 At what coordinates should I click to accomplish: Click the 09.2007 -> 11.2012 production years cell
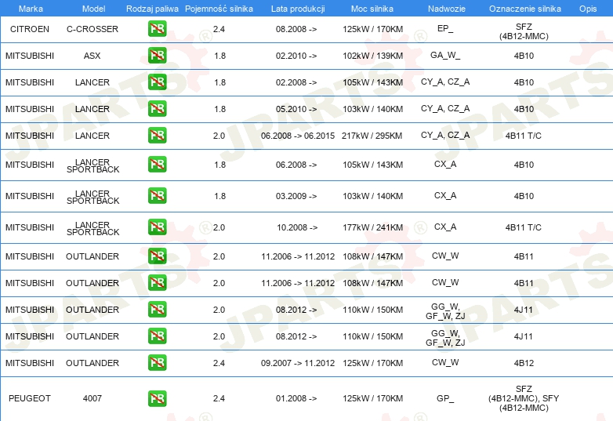298,363
